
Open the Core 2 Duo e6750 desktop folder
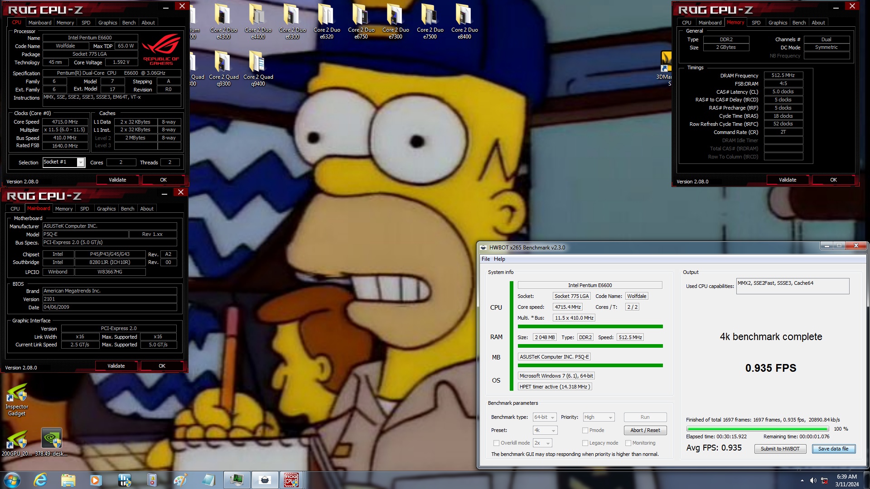pos(361,21)
